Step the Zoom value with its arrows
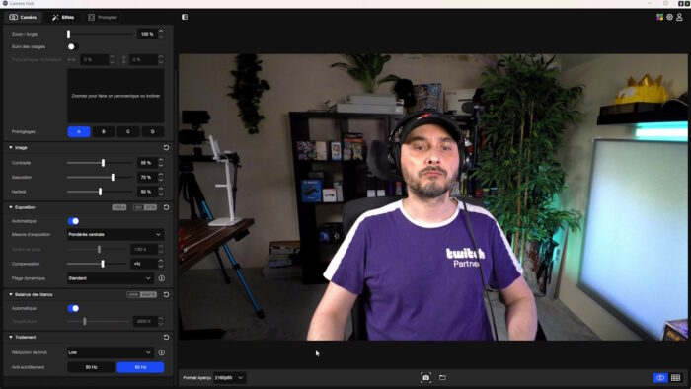This screenshot has height=389, width=691. coord(161,34)
